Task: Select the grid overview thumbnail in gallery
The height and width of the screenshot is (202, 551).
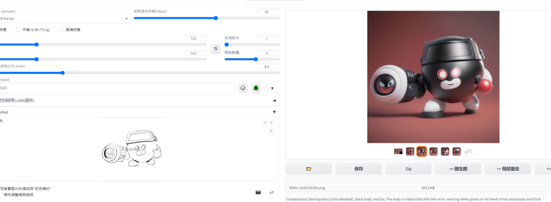Action: coord(398,151)
